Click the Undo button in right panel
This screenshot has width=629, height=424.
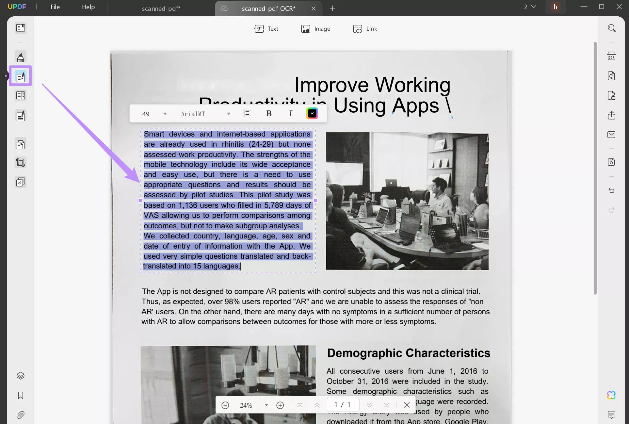[611, 190]
